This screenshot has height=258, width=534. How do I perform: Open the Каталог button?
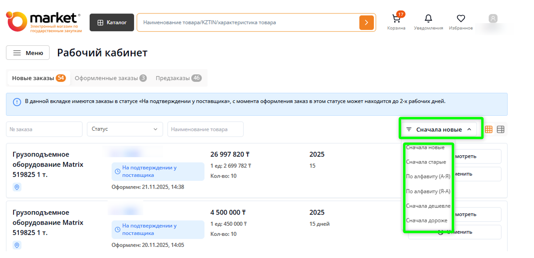click(112, 23)
